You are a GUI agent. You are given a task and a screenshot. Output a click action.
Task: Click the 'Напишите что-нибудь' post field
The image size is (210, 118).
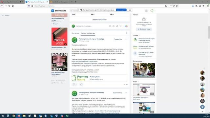tap(84, 26)
